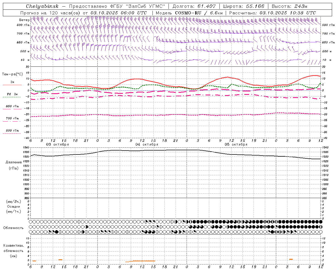336x269 pixels.
Task: Click the red legend line under '2м'
Action: 12,85
